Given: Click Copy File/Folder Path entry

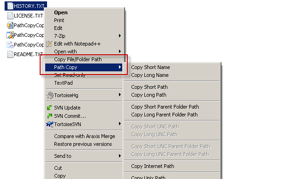Looking at the screenshot, I should [x=78, y=59].
